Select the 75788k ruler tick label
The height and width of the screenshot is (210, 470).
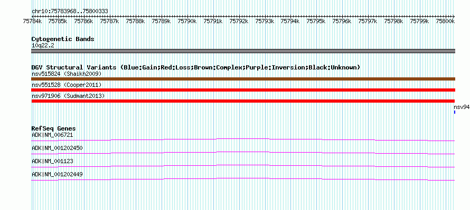point(136,21)
